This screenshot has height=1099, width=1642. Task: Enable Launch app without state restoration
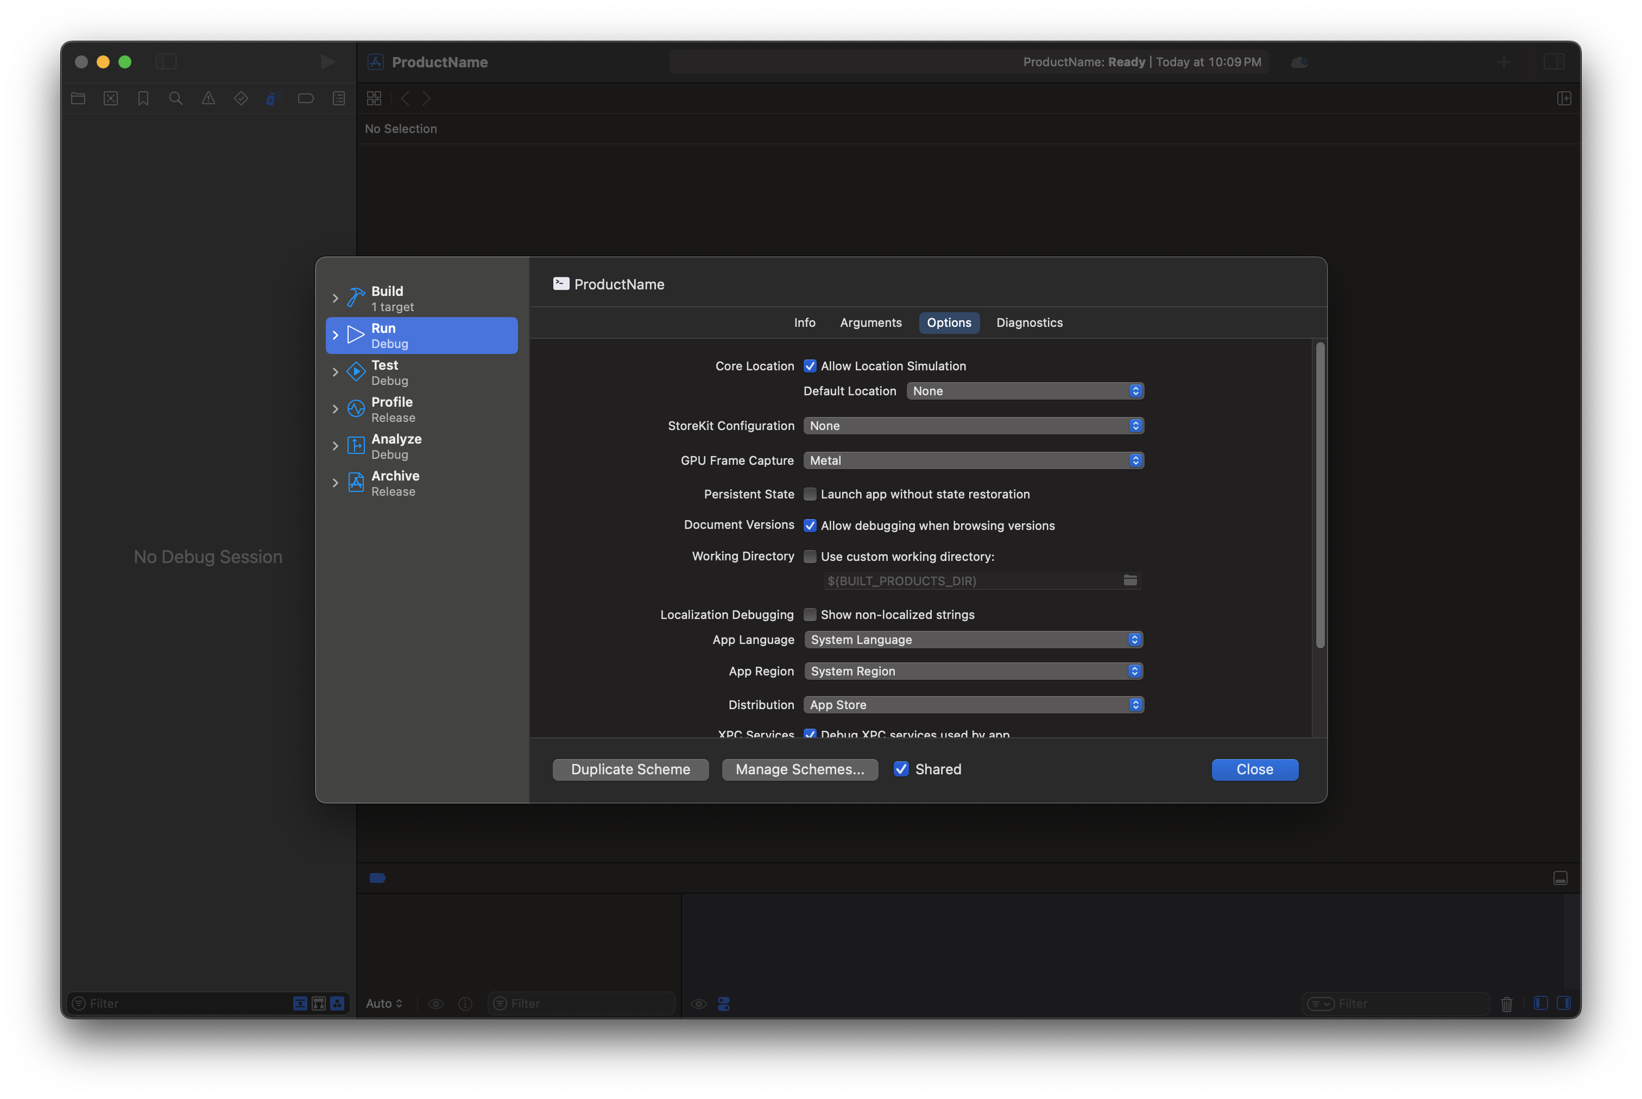coord(810,494)
